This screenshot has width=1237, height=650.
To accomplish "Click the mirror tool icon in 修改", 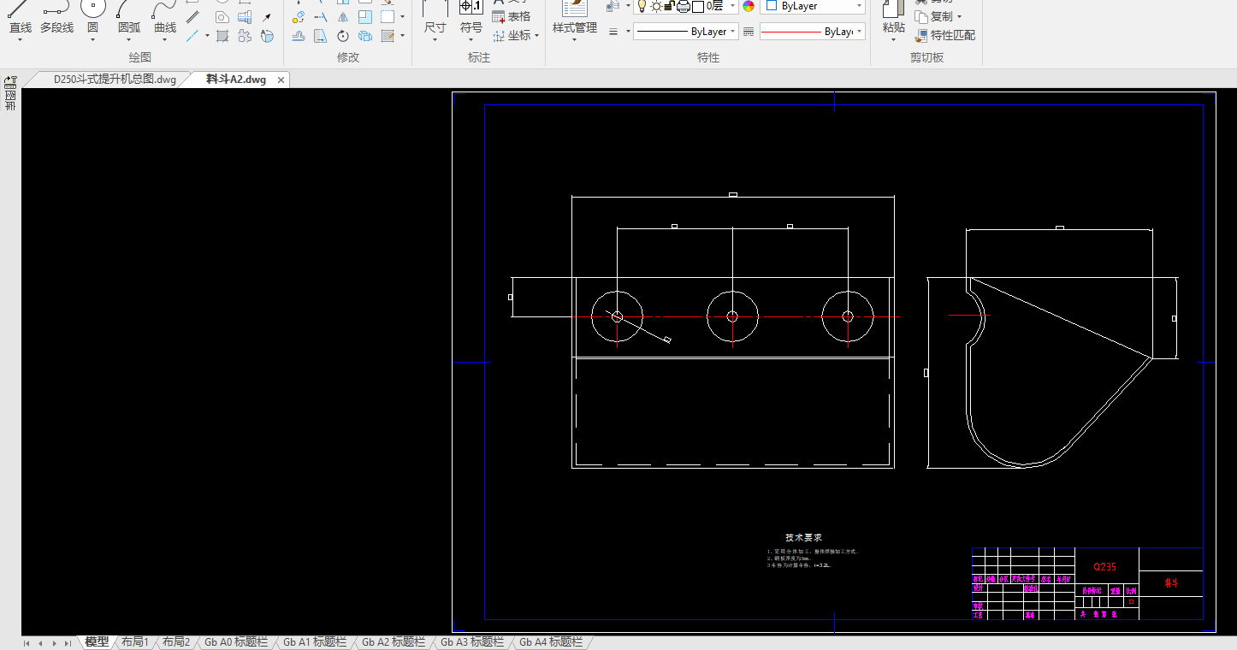I will (x=342, y=17).
